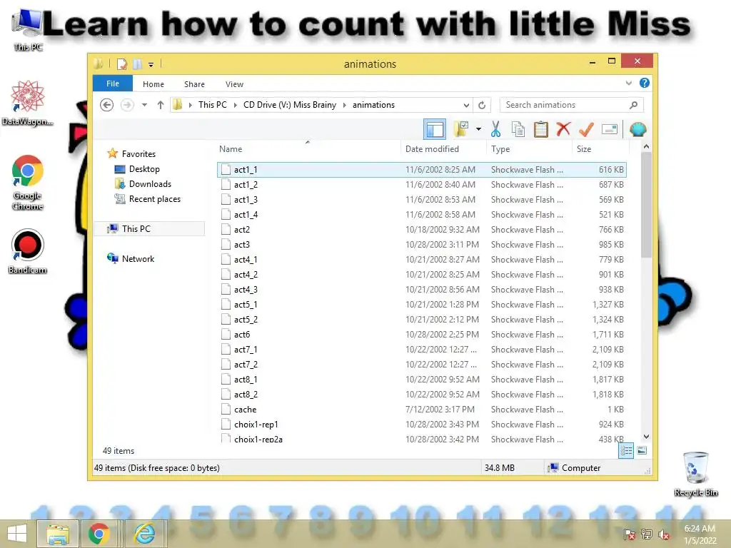Select file act6
This screenshot has width=731, height=548.
tap(421, 334)
